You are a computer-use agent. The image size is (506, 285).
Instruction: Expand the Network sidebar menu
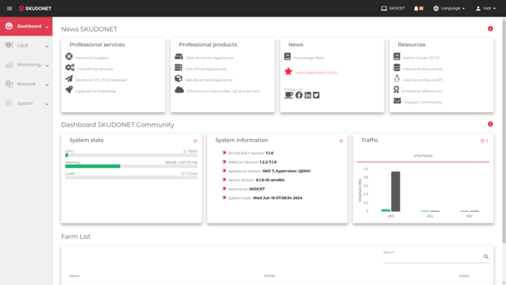26,84
